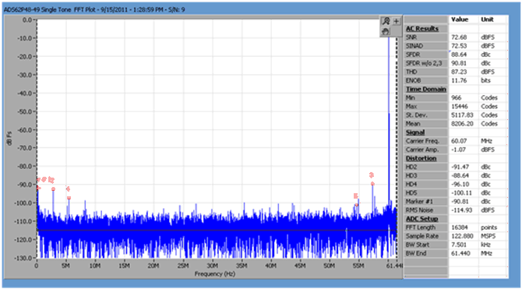Click the Carrier Freq. value 60.07
The image size is (522, 289).
[459, 141]
